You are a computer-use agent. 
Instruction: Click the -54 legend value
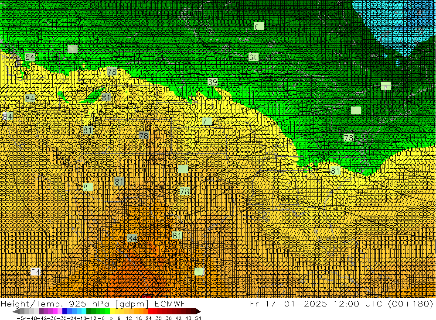point(22,318)
